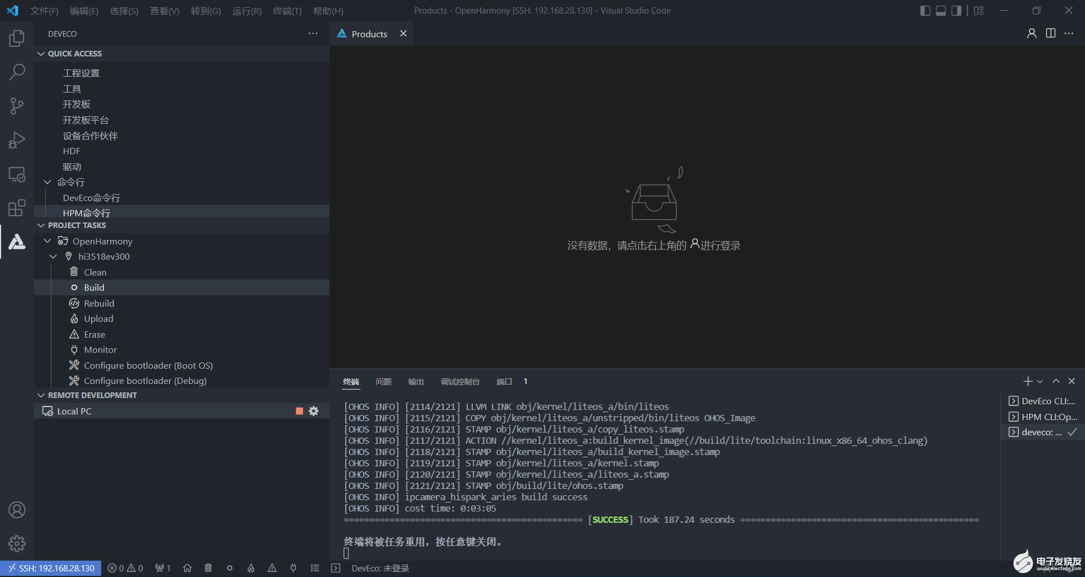
Task: Click the errors and warnings status item
Action: click(125, 568)
